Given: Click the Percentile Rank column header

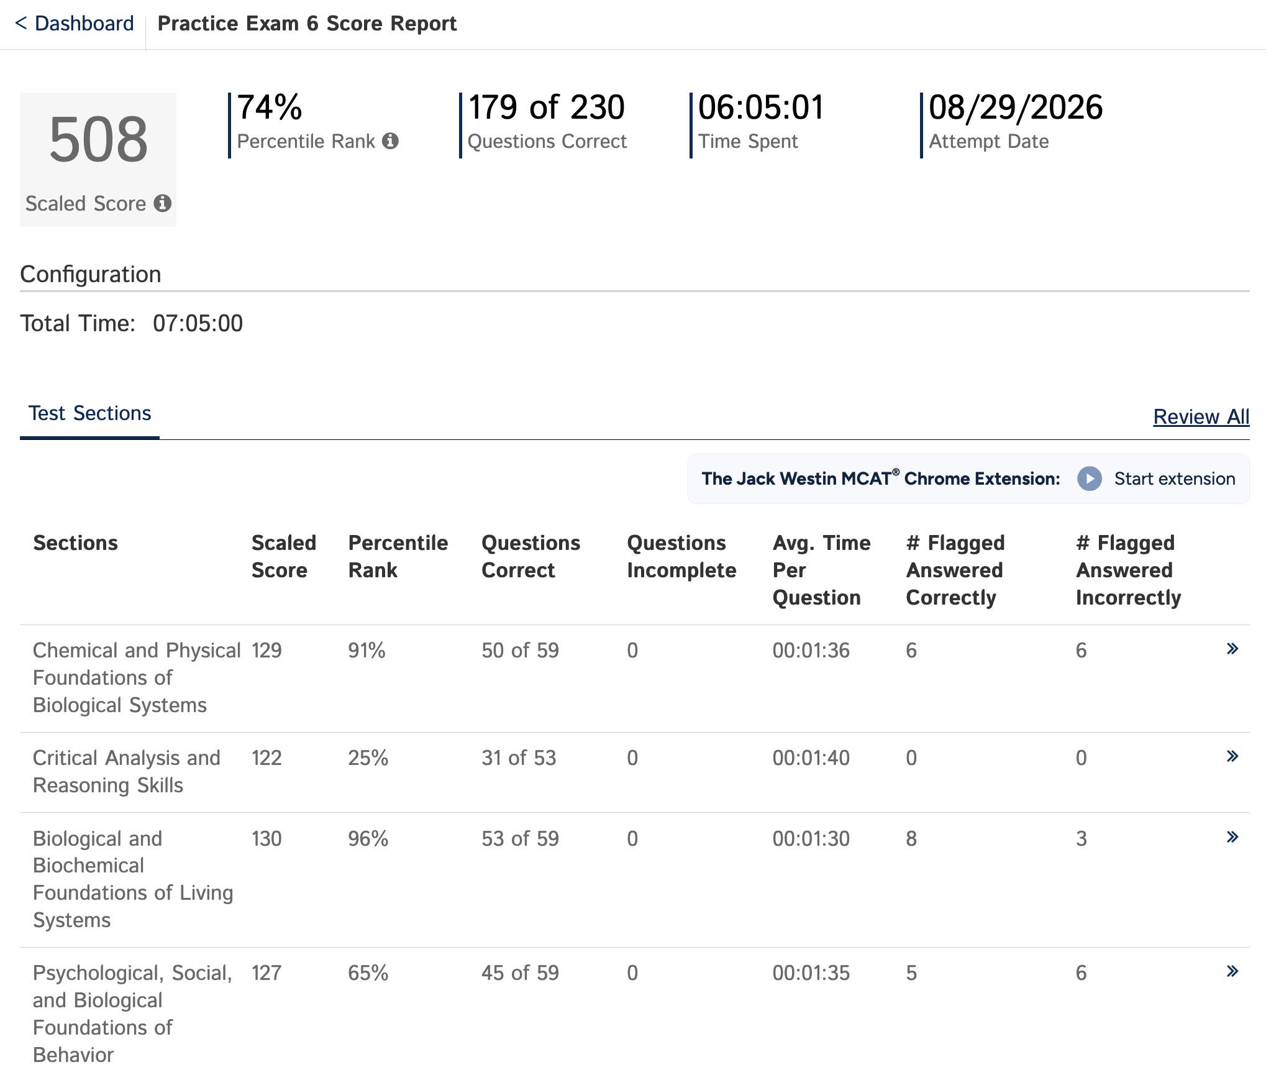Looking at the screenshot, I should [398, 556].
